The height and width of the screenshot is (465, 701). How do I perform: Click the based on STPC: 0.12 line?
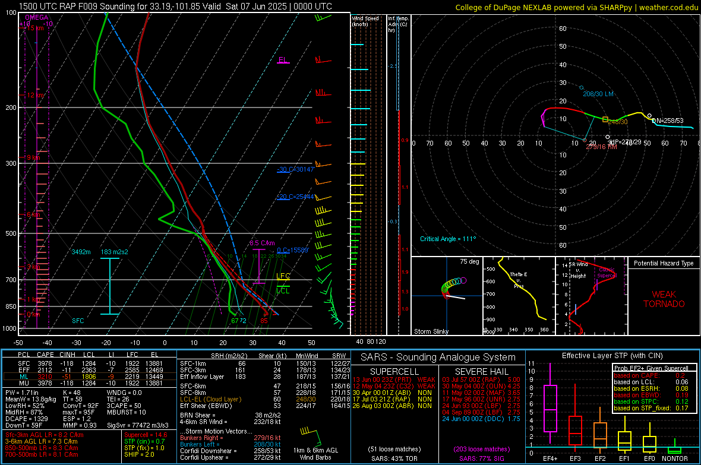651,401
